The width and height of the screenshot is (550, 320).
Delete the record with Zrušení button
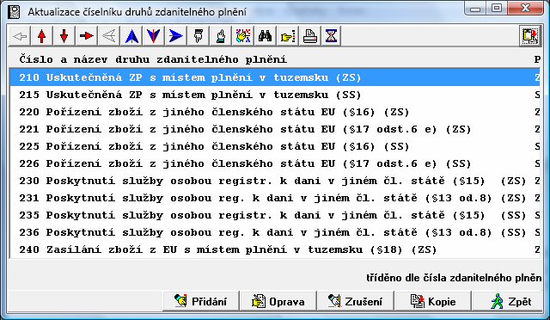[x=356, y=301]
